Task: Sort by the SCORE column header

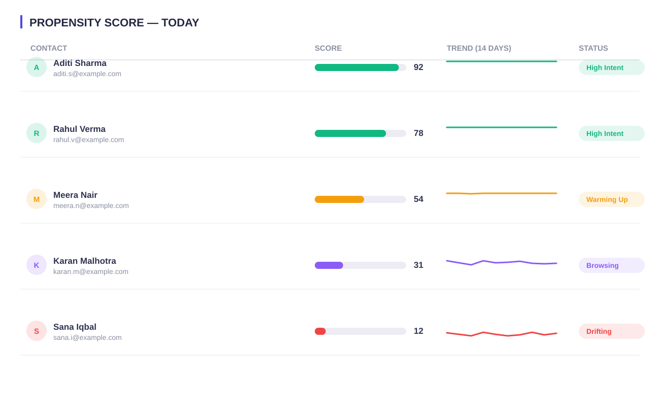Action: coord(328,48)
